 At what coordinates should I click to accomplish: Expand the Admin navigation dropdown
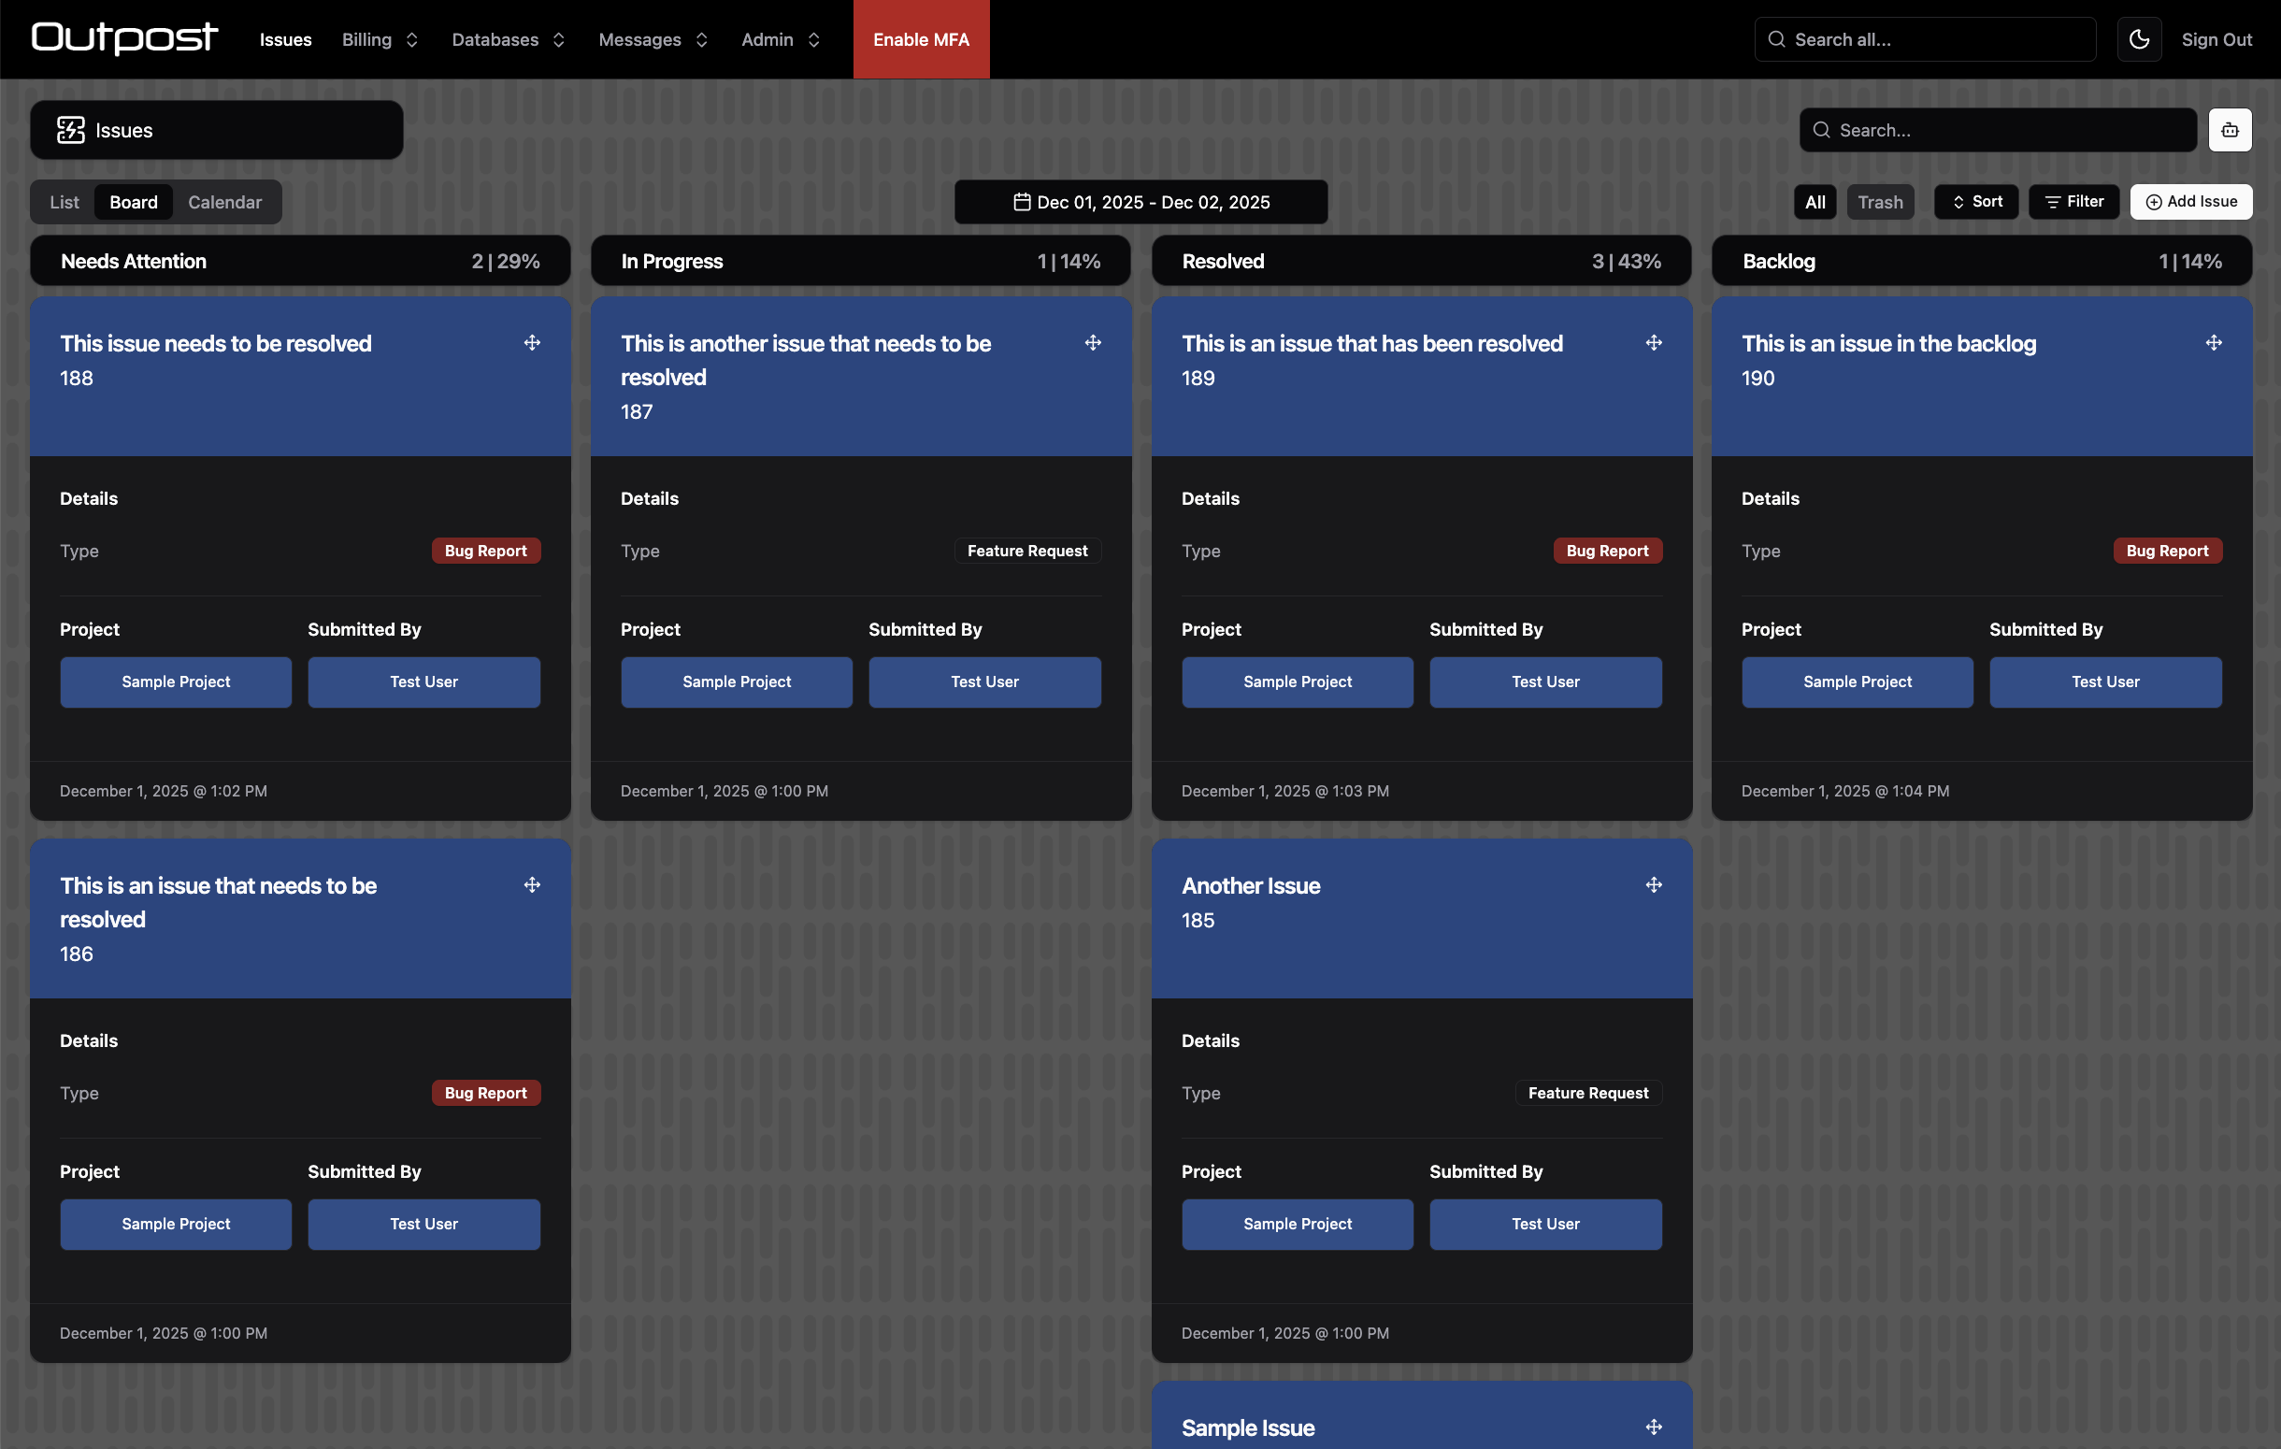point(780,40)
